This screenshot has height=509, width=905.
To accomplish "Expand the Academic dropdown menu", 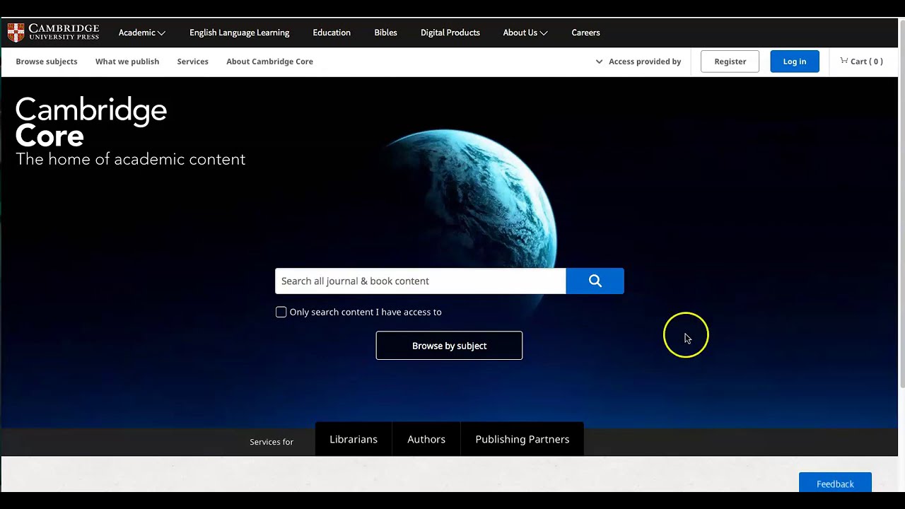I will coord(141,33).
